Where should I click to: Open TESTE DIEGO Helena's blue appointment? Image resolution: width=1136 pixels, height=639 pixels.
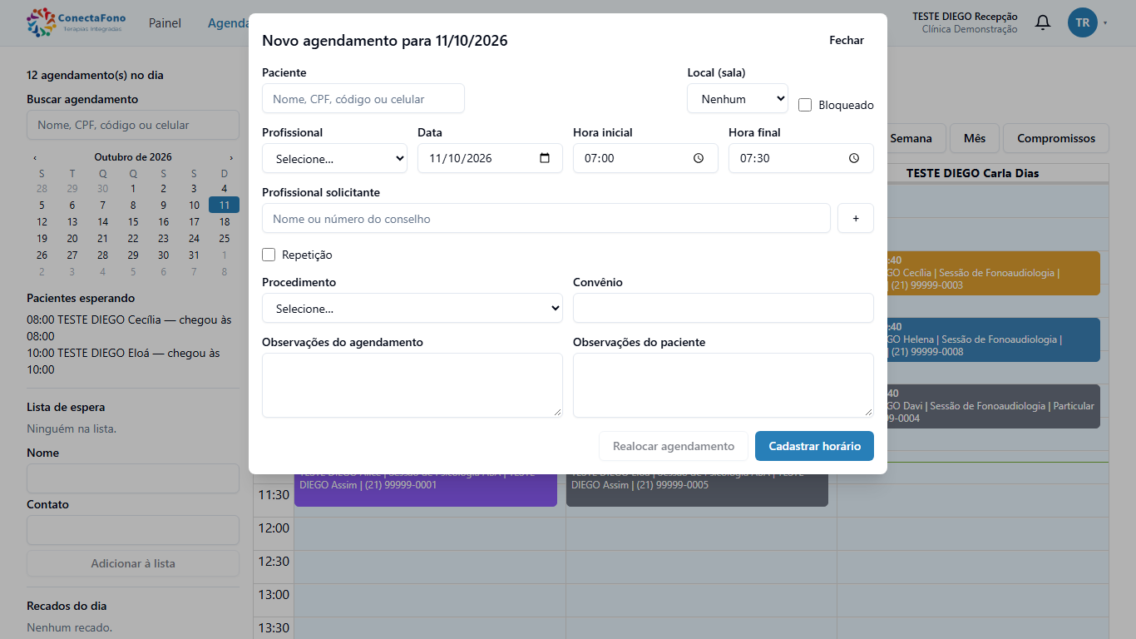pos(993,339)
